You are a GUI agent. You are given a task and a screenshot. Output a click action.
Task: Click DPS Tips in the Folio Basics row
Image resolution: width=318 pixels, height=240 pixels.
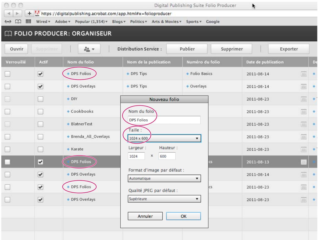(139, 74)
